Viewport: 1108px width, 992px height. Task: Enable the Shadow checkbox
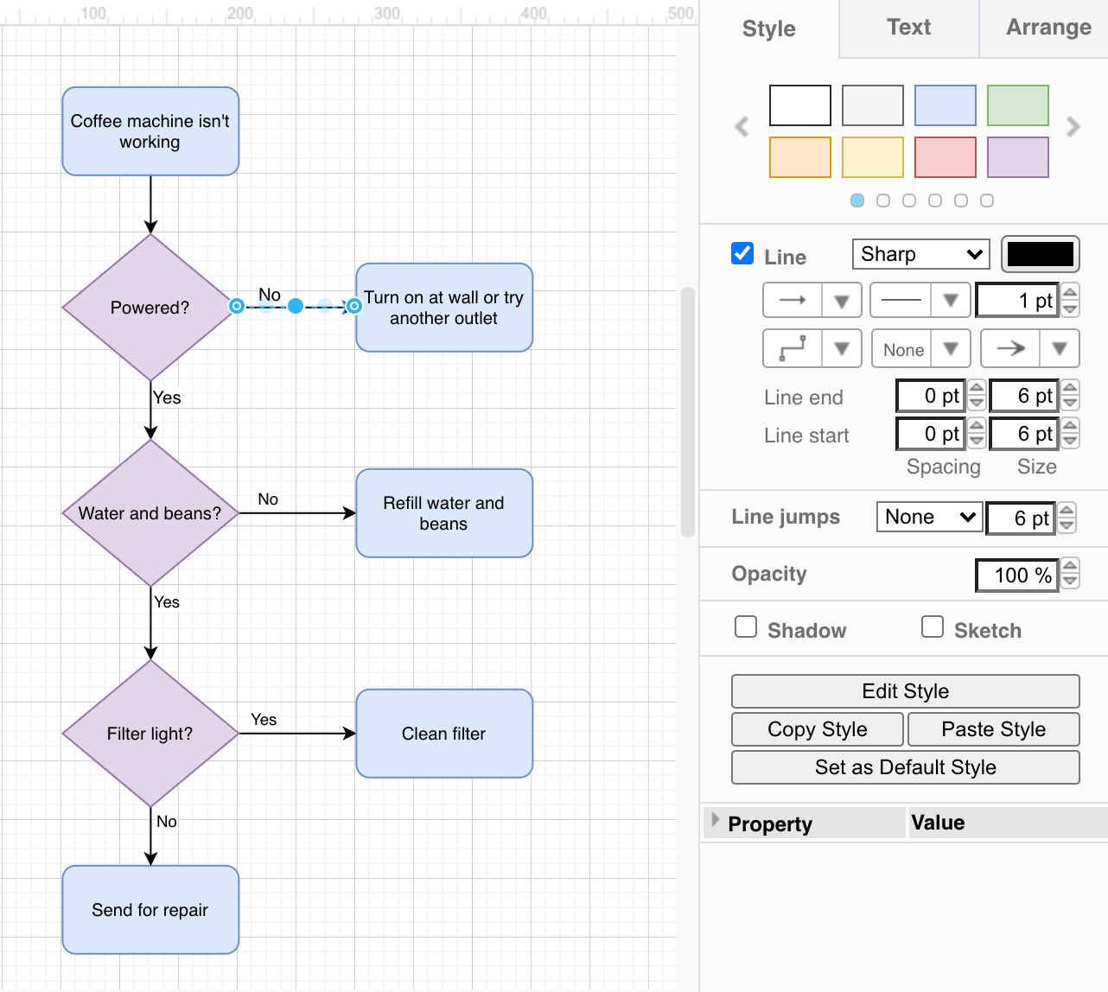pyautogui.click(x=745, y=626)
